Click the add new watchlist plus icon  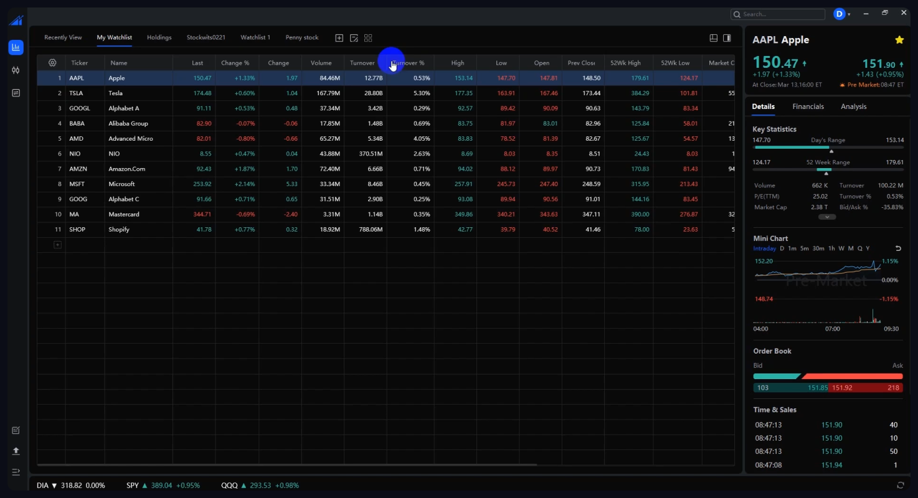coord(339,38)
